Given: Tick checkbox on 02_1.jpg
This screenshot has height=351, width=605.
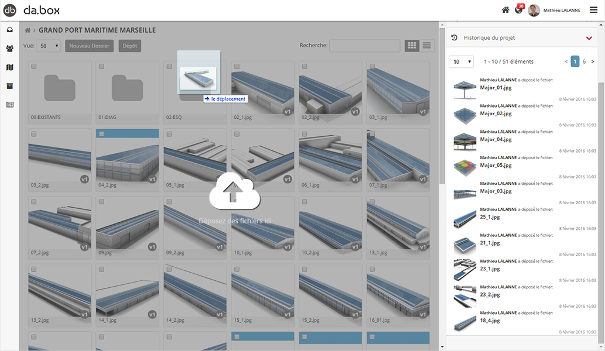Looking at the screenshot, I should 237,67.
